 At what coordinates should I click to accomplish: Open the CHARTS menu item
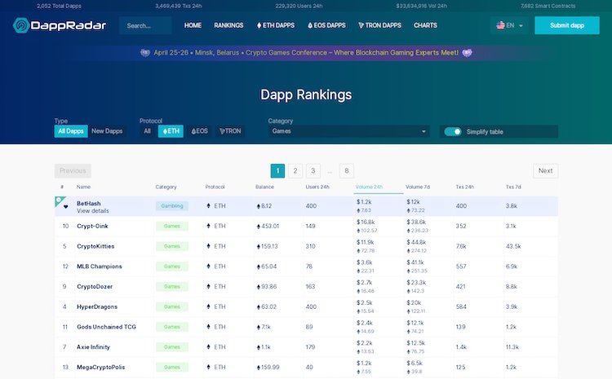tap(425, 25)
